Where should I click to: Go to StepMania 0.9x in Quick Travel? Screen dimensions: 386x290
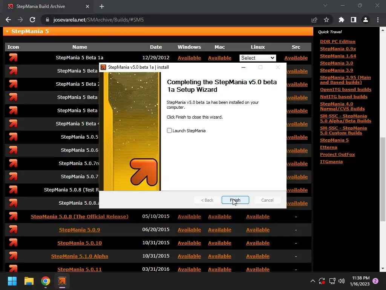pyautogui.click(x=338, y=49)
